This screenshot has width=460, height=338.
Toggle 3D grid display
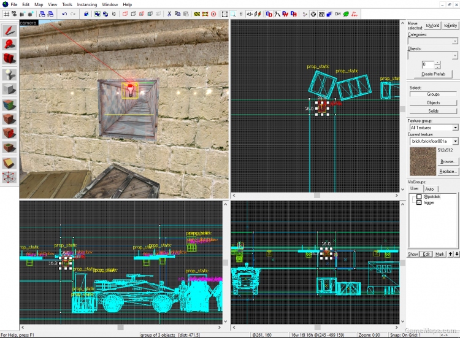coord(13,13)
